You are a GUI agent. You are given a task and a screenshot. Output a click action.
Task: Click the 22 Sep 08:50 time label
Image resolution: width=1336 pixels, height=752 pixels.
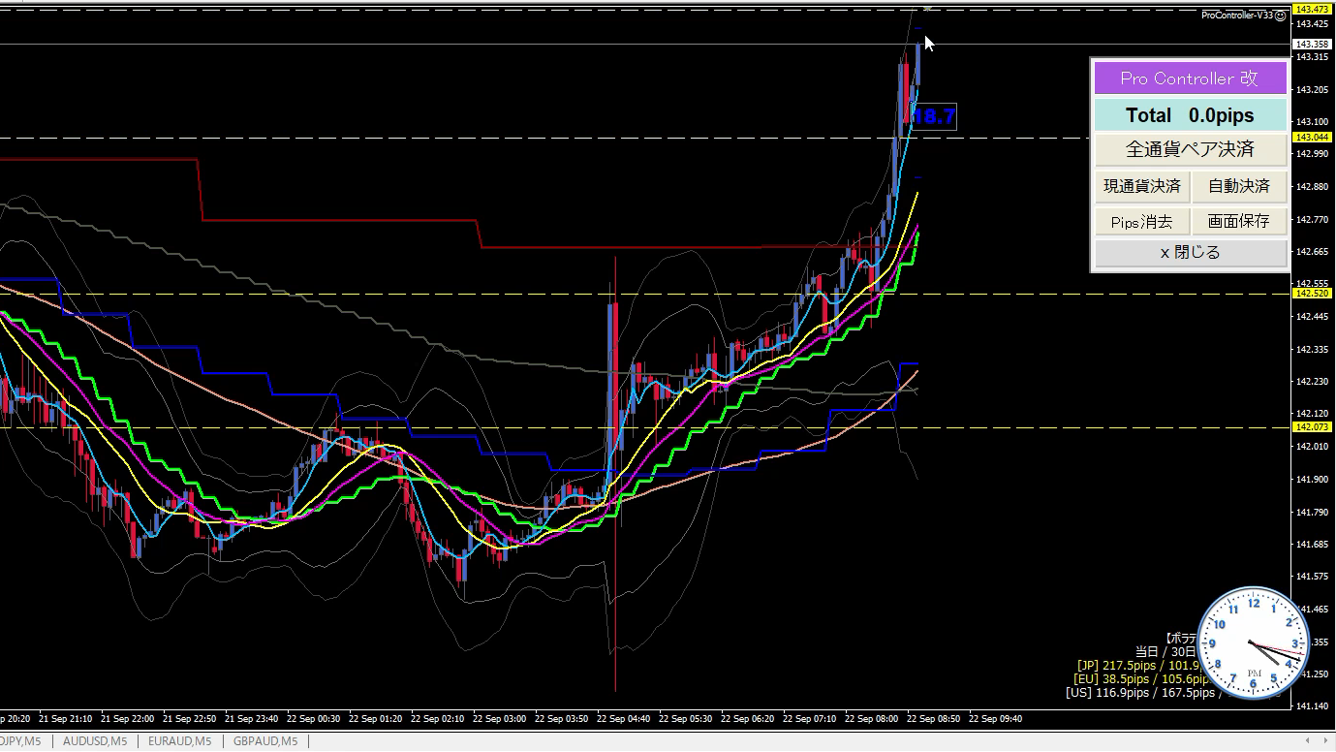coord(934,719)
